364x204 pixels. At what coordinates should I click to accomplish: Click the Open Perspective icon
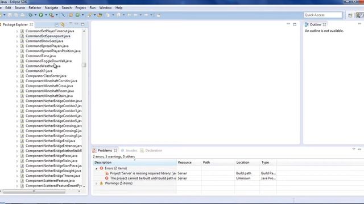click(350, 15)
